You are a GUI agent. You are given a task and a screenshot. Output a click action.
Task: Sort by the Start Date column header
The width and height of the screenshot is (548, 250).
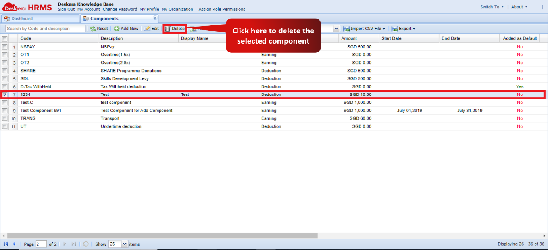409,38
